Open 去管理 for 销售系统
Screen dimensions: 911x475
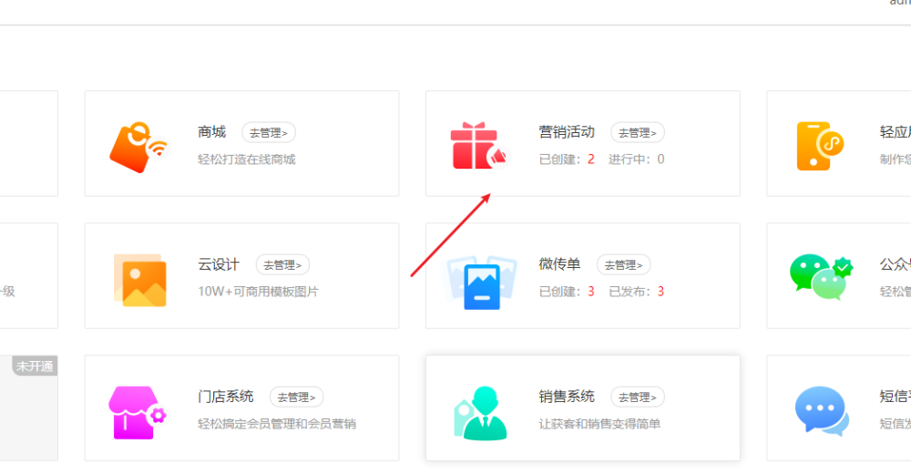pos(638,398)
